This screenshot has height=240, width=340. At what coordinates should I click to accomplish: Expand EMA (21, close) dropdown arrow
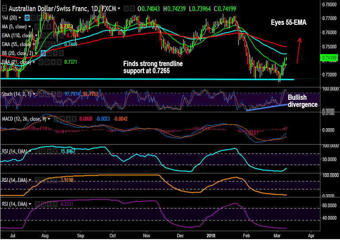34,63
